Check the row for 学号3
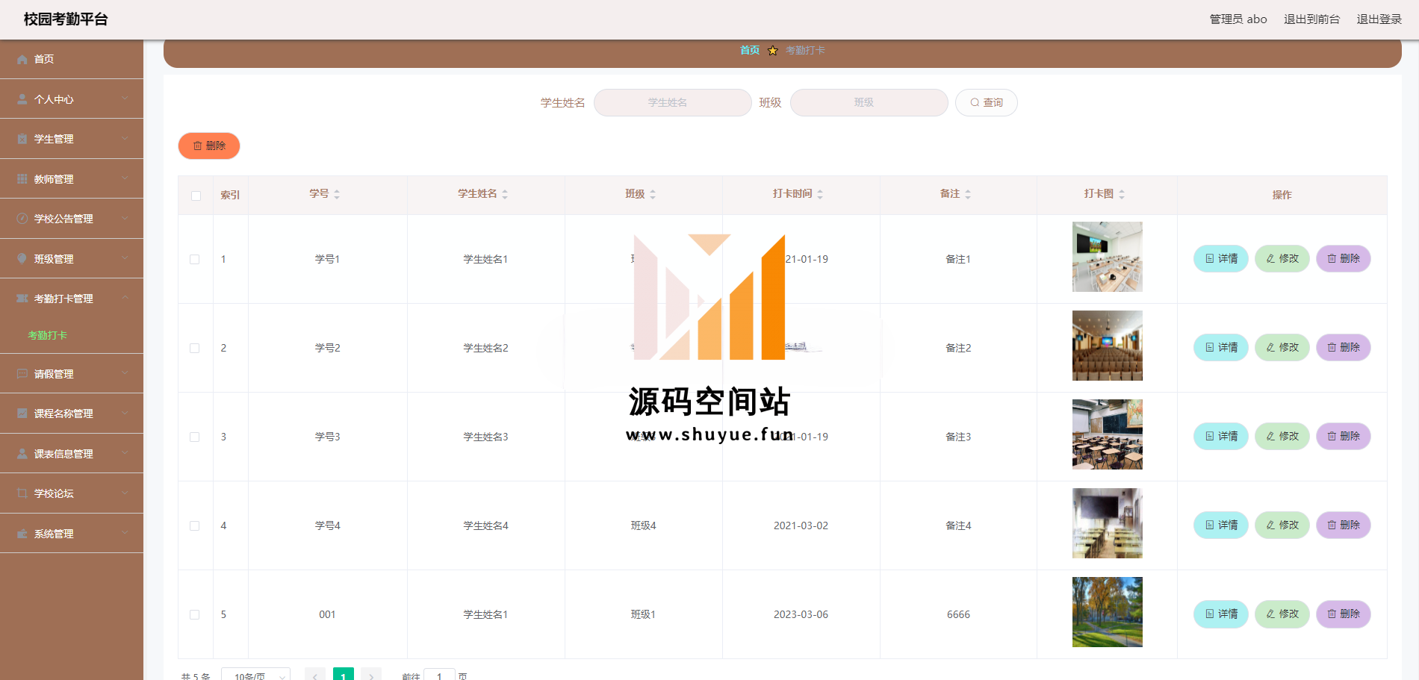Screen dimensions: 1419x680 [195, 437]
